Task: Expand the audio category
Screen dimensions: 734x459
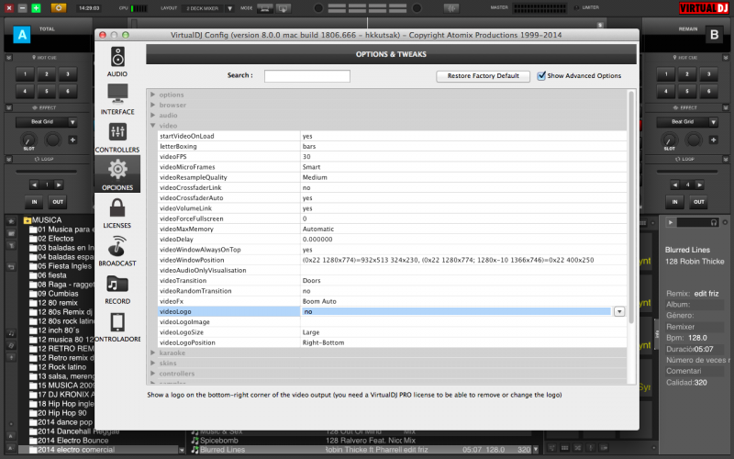Action: tap(152, 116)
